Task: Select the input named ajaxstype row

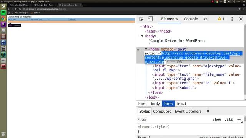Action: [196, 68]
